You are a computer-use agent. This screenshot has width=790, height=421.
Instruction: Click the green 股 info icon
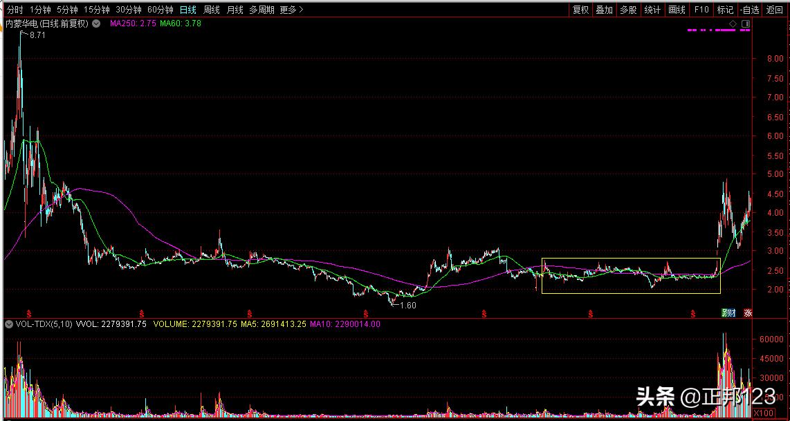click(x=724, y=312)
